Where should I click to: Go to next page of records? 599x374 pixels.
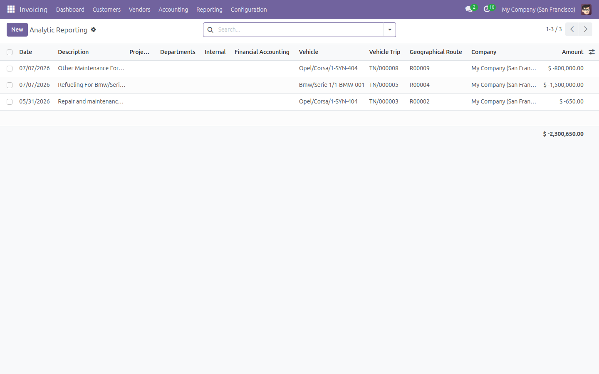(x=586, y=29)
